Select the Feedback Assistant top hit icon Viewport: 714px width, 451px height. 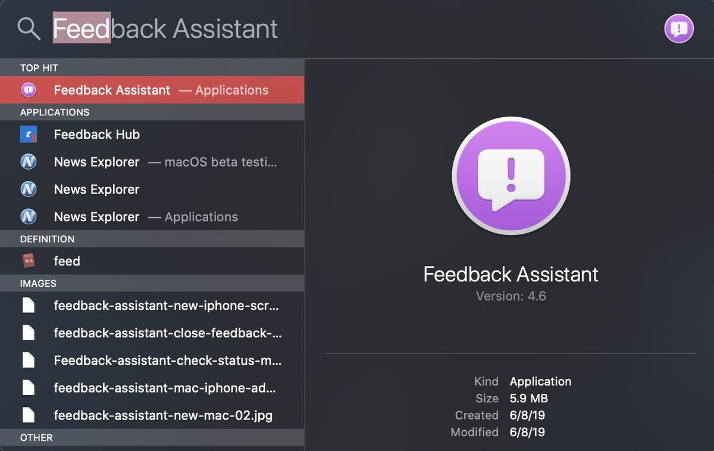click(29, 90)
